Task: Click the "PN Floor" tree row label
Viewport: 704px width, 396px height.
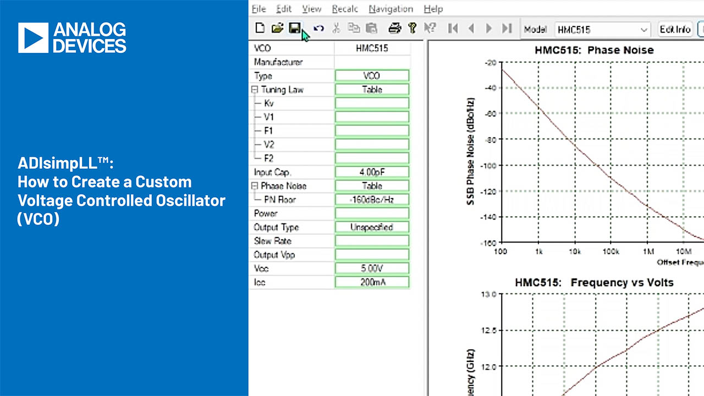Action: [x=279, y=200]
